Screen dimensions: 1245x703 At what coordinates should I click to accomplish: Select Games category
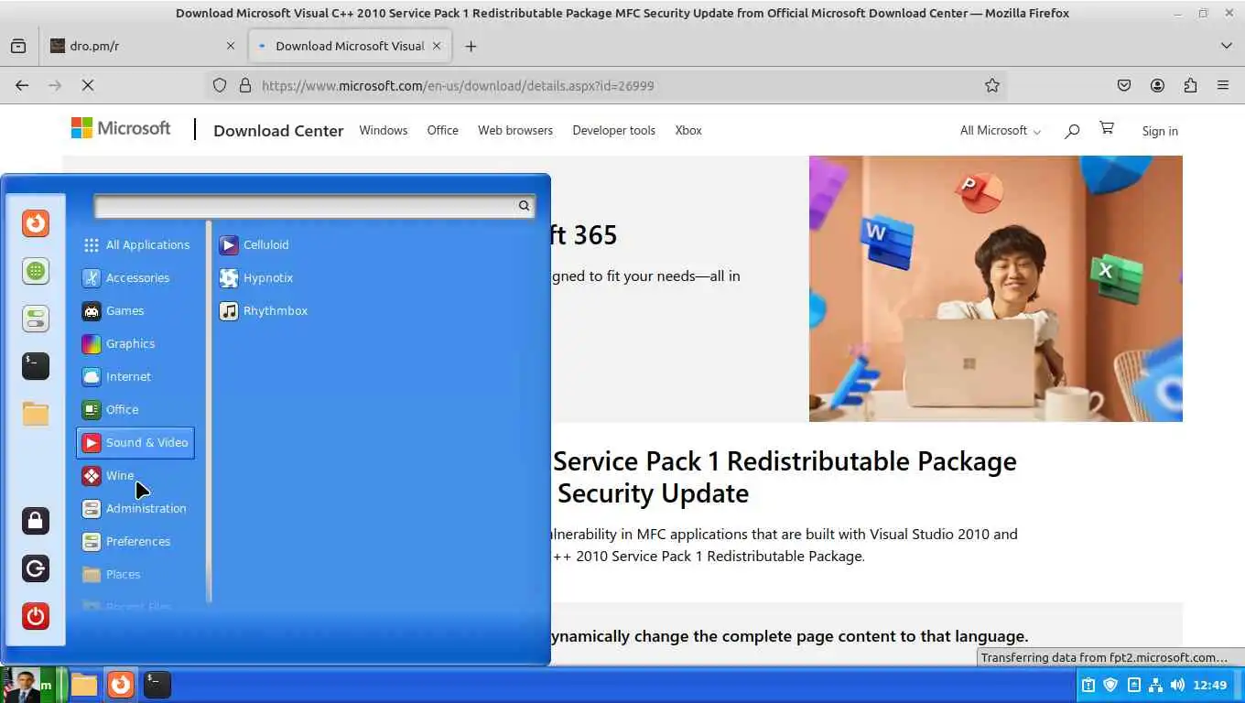click(135, 310)
